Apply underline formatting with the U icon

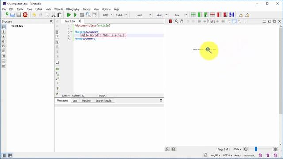click(57, 42)
